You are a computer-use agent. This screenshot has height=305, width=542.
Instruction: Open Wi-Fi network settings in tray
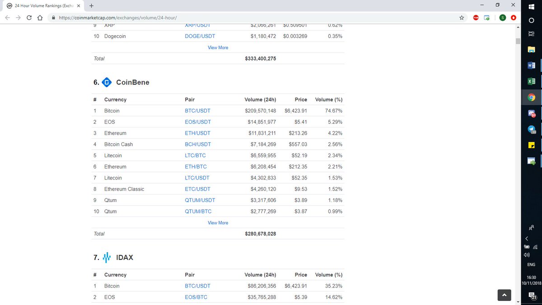(535, 247)
